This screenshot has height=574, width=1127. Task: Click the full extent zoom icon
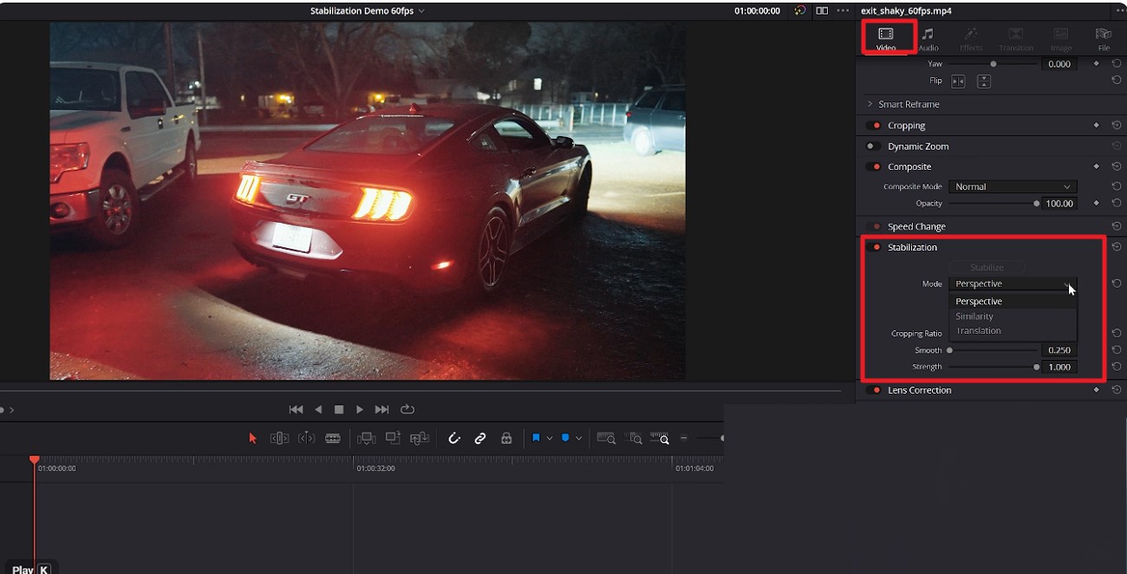pos(607,438)
